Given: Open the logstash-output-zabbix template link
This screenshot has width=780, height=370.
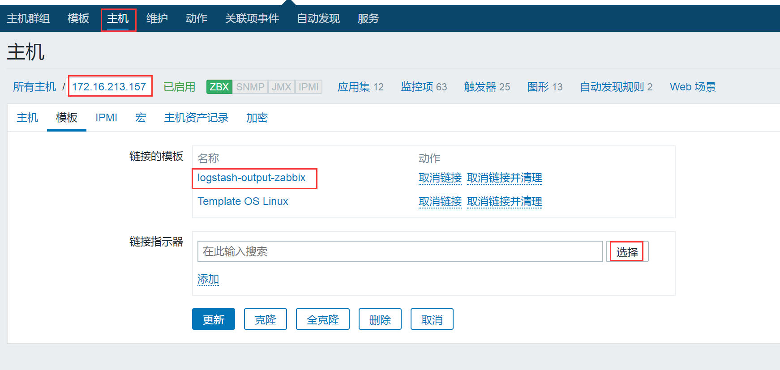Looking at the screenshot, I should coord(252,178).
